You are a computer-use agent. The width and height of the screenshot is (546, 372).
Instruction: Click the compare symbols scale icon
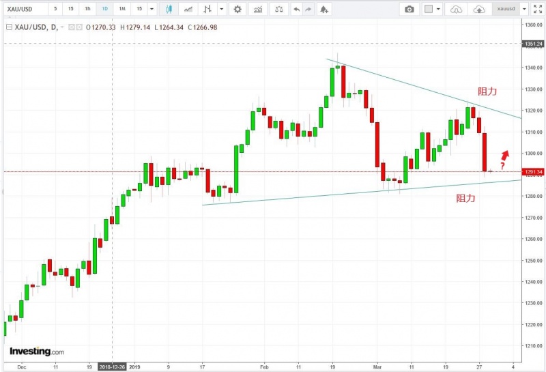tap(278, 10)
